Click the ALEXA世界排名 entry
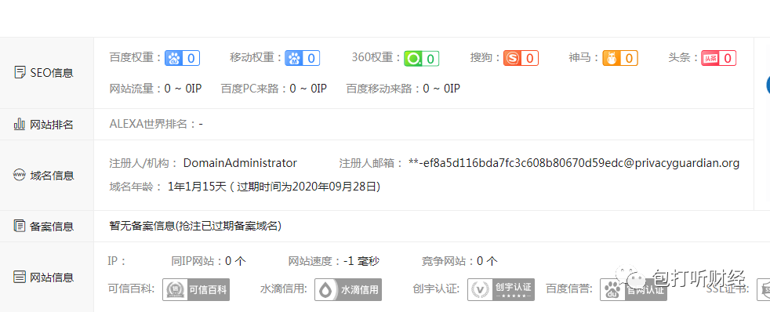The image size is (770, 312). coord(156,124)
